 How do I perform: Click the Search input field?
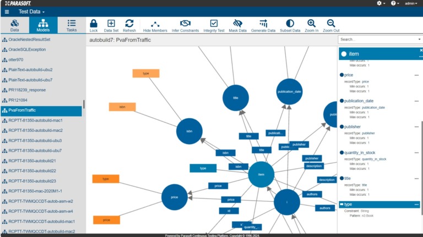(x=377, y=40)
